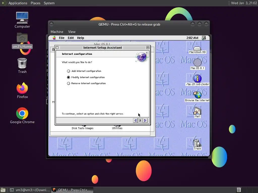
Task: Select Modify Internet configuration radio button
Action: [x=69, y=77]
